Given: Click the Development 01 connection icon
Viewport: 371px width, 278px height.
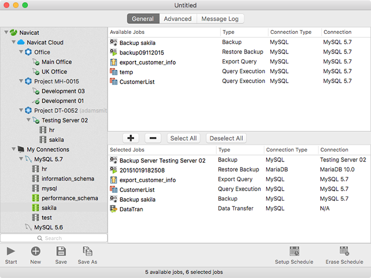Looking at the screenshot, I should point(36,101).
